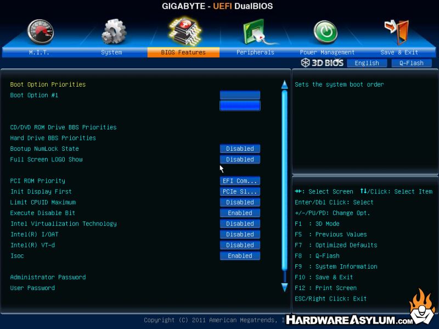439x329 pixels.
Task: Click the F5 Previous Values hint
Action: pyautogui.click(x=331, y=235)
